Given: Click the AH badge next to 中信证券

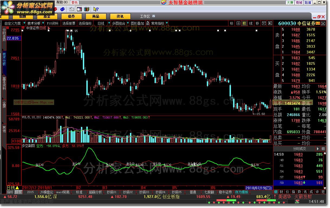Looking at the screenshot, I should pyautogui.click(x=318, y=23).
